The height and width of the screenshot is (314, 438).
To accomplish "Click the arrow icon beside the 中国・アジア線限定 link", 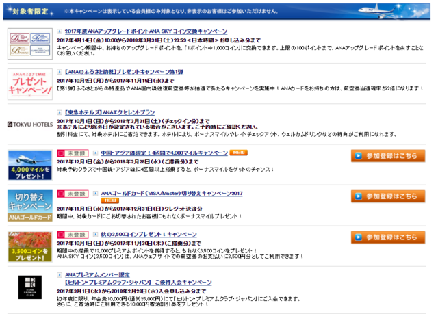I will point(96,153).
